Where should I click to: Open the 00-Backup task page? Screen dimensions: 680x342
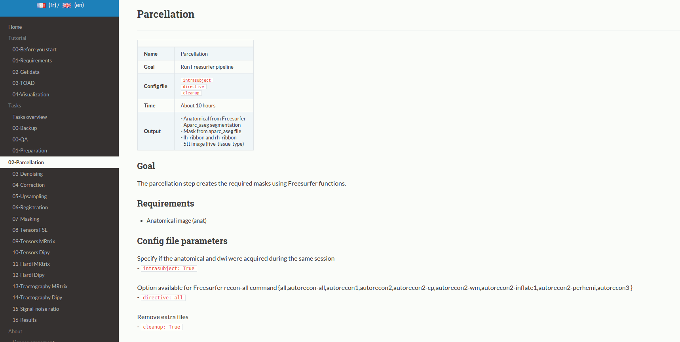point(25,128)
